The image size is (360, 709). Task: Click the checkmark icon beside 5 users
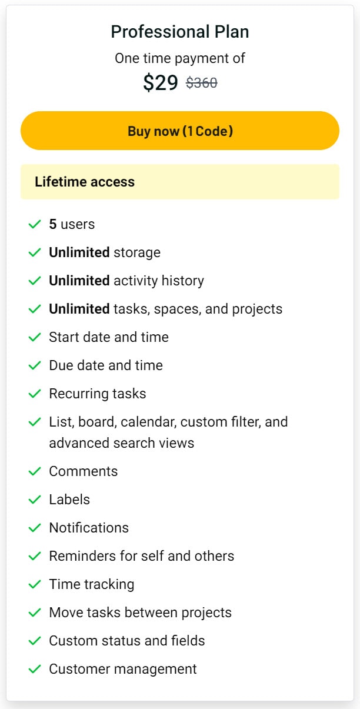click(35, 224)
